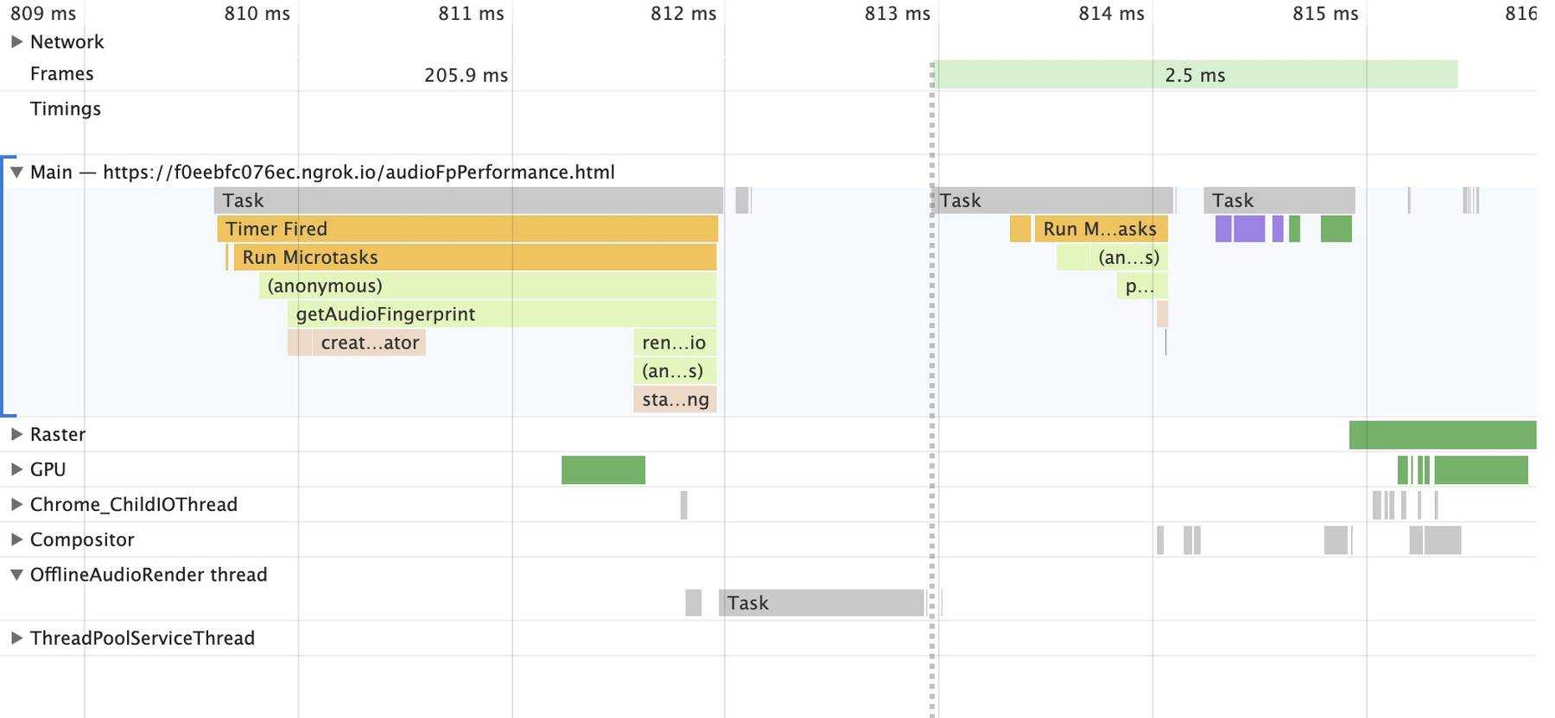Collapse the Main thread track
Viewport: 1555px width, 718px height.
(x=16, y=172)
